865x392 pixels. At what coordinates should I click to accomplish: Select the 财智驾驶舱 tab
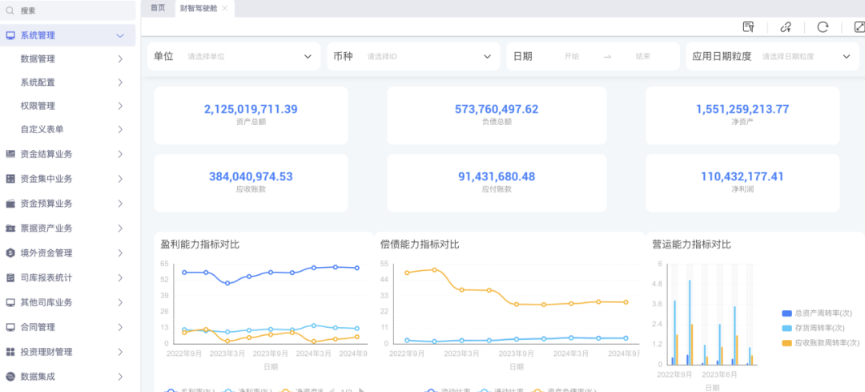point(199,8)
